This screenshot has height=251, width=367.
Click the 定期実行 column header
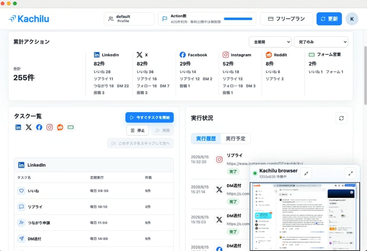pyautogui.click(x=96, y=177)
